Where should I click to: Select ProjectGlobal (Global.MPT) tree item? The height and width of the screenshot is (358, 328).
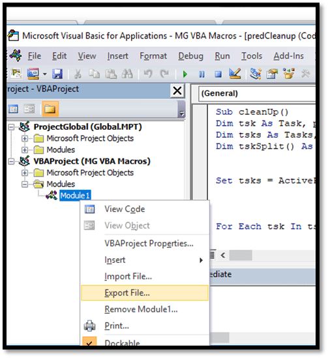pos(87,127)
